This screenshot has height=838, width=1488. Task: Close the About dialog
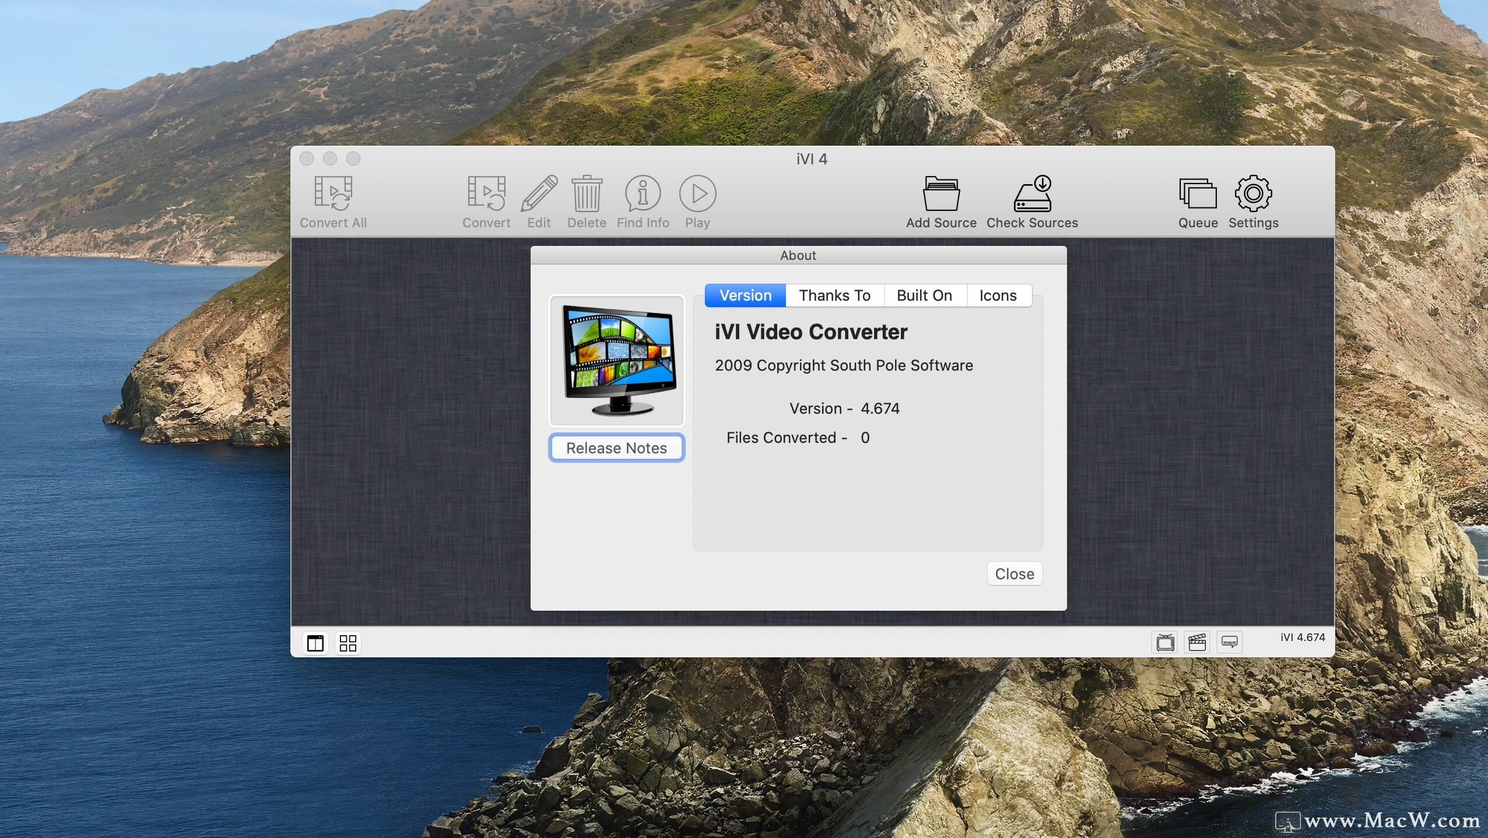(x=1015, y=574)
